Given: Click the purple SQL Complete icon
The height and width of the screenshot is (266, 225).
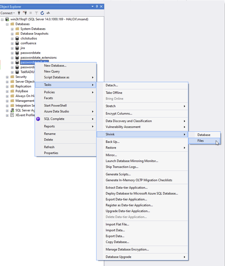Looking at the screenshot, I should pyautogui.click(x=38, y=119).
